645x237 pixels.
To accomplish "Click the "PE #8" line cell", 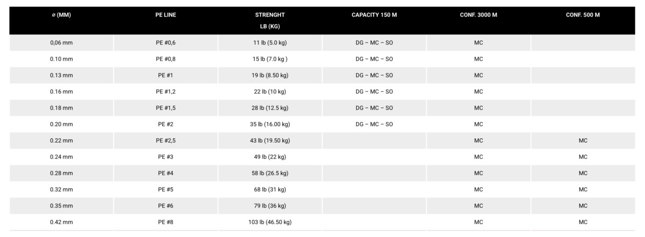I will tap(166, 222).
